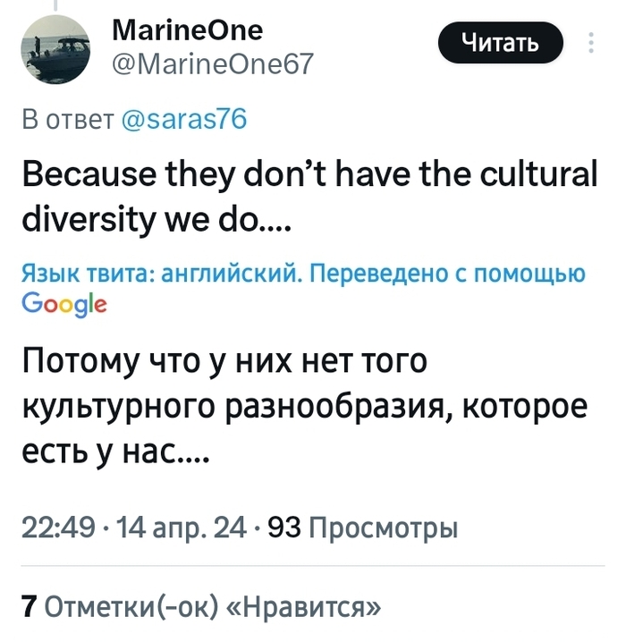Click the MarineOne display name
Viewport: 626px width, 642px height.
(x=189, y=30)
